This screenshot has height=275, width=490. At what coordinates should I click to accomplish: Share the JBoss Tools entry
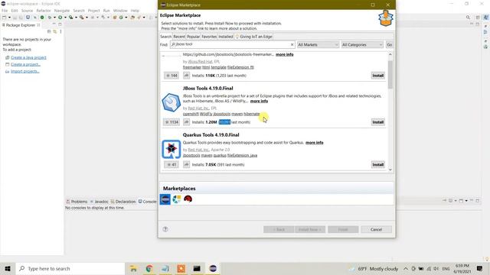[x=186, y=122]
